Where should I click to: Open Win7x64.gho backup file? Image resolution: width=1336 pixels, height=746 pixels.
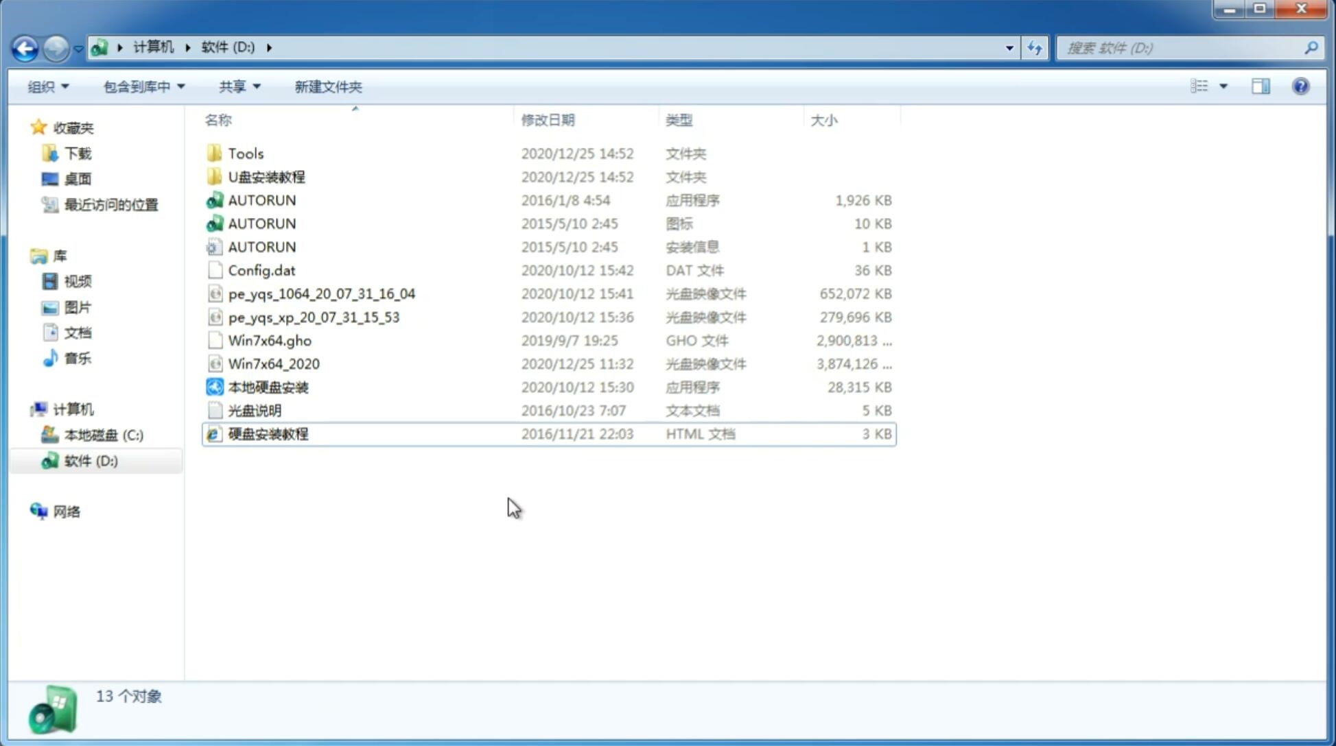tap(270, 340)
